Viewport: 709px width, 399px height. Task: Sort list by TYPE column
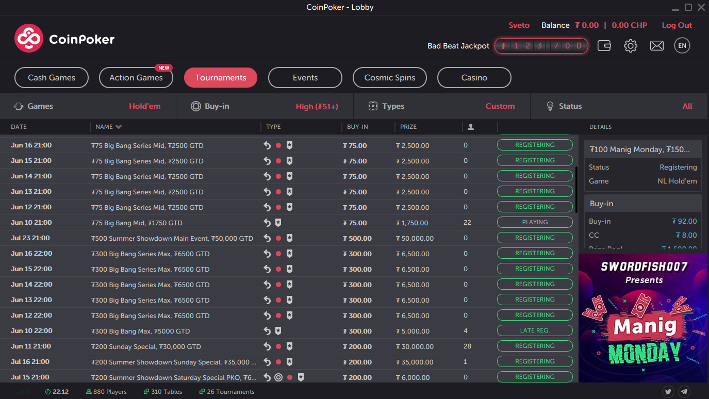tap(273, 127)
